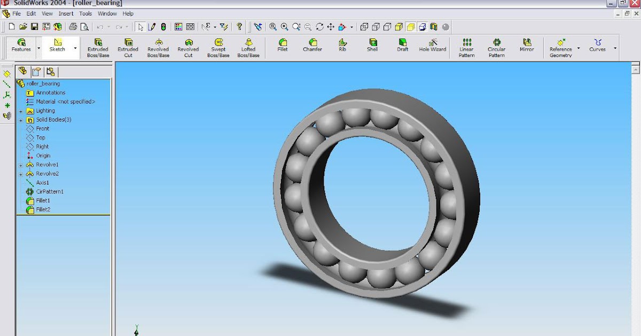The image size is (641, 336).
Task: Click the Reference Geometry button
Action: tap(561, 48)
